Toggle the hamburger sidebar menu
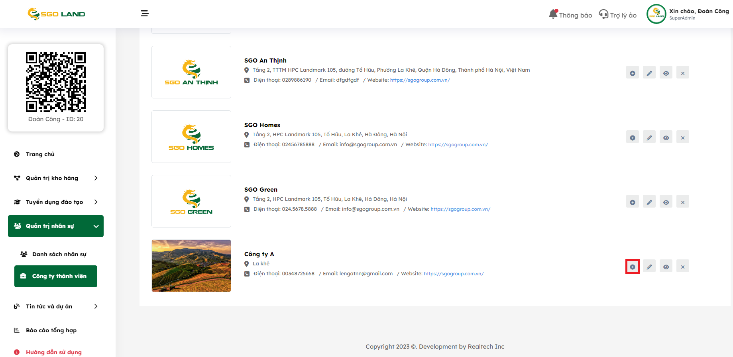The image size is (733, 357). click(145, 14)
